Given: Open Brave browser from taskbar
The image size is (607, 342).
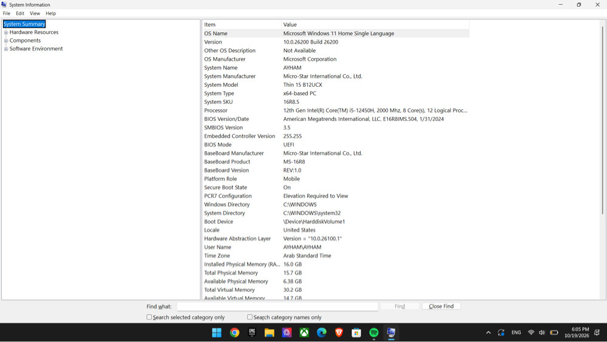Looking at the screenshot, I should (x=339, y=332).
